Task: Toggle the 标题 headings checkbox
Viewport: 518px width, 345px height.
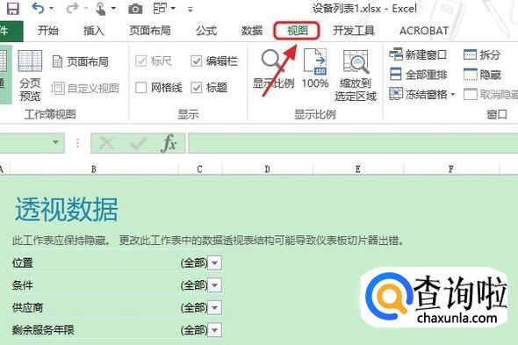Action: click(x=197, y=88)
